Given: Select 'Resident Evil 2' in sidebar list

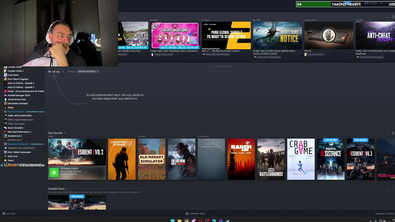Looking at the screenshot, I should click(x=15, y=136).
